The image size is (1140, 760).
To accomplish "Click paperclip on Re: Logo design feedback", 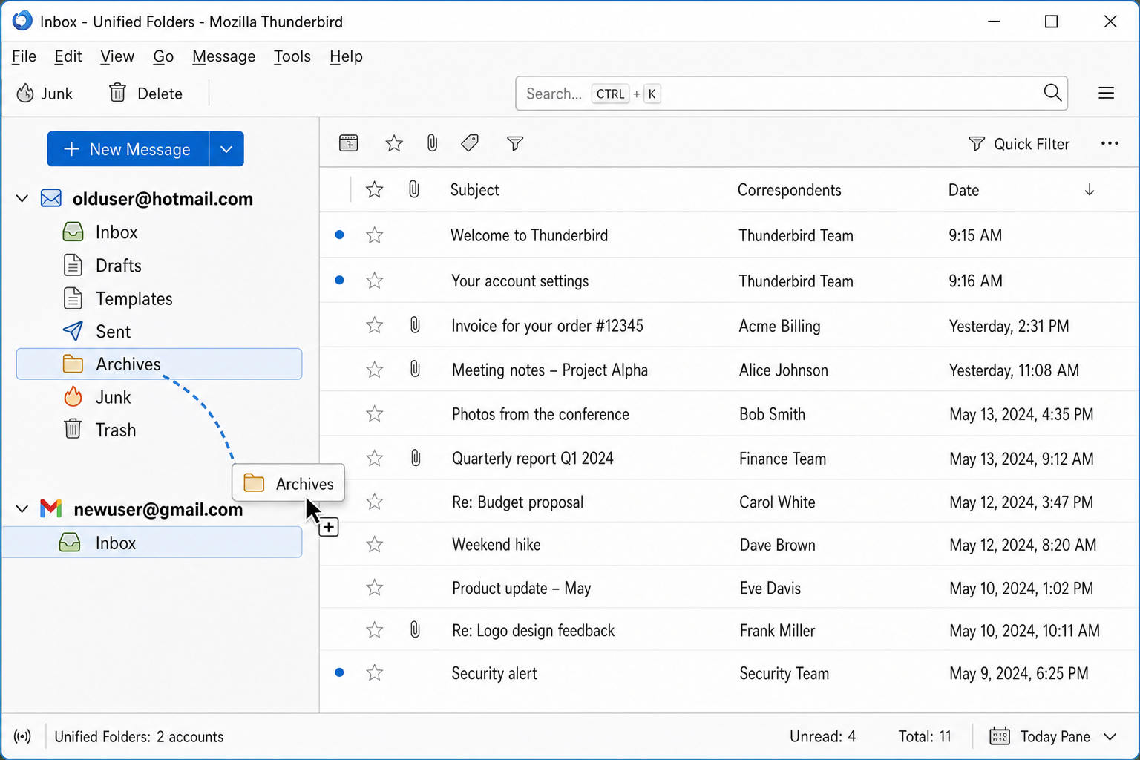I will pos(415,630).
